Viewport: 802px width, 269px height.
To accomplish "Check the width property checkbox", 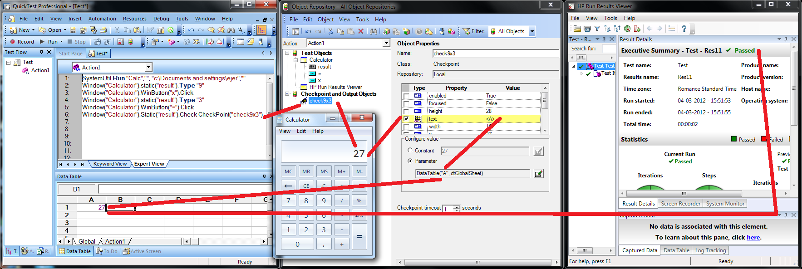I will pos(406,127).
